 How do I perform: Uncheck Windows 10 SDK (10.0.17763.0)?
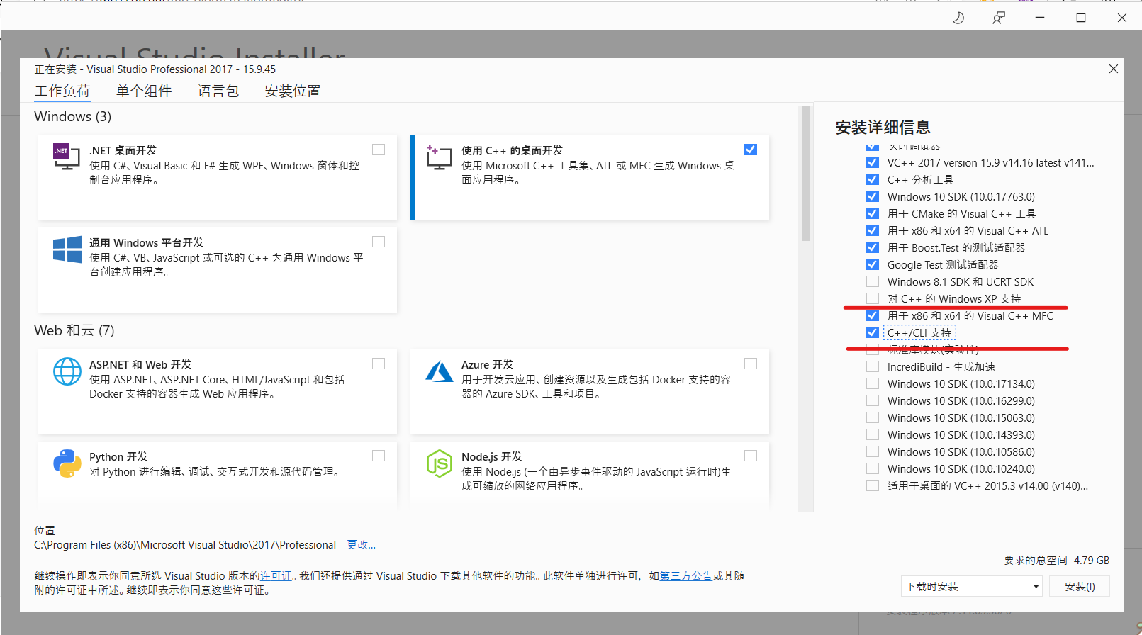coord(873,196)
